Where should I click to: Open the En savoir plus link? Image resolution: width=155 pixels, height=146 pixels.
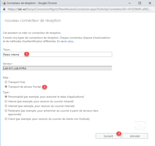pyautogui.click(x=66, y=41)
